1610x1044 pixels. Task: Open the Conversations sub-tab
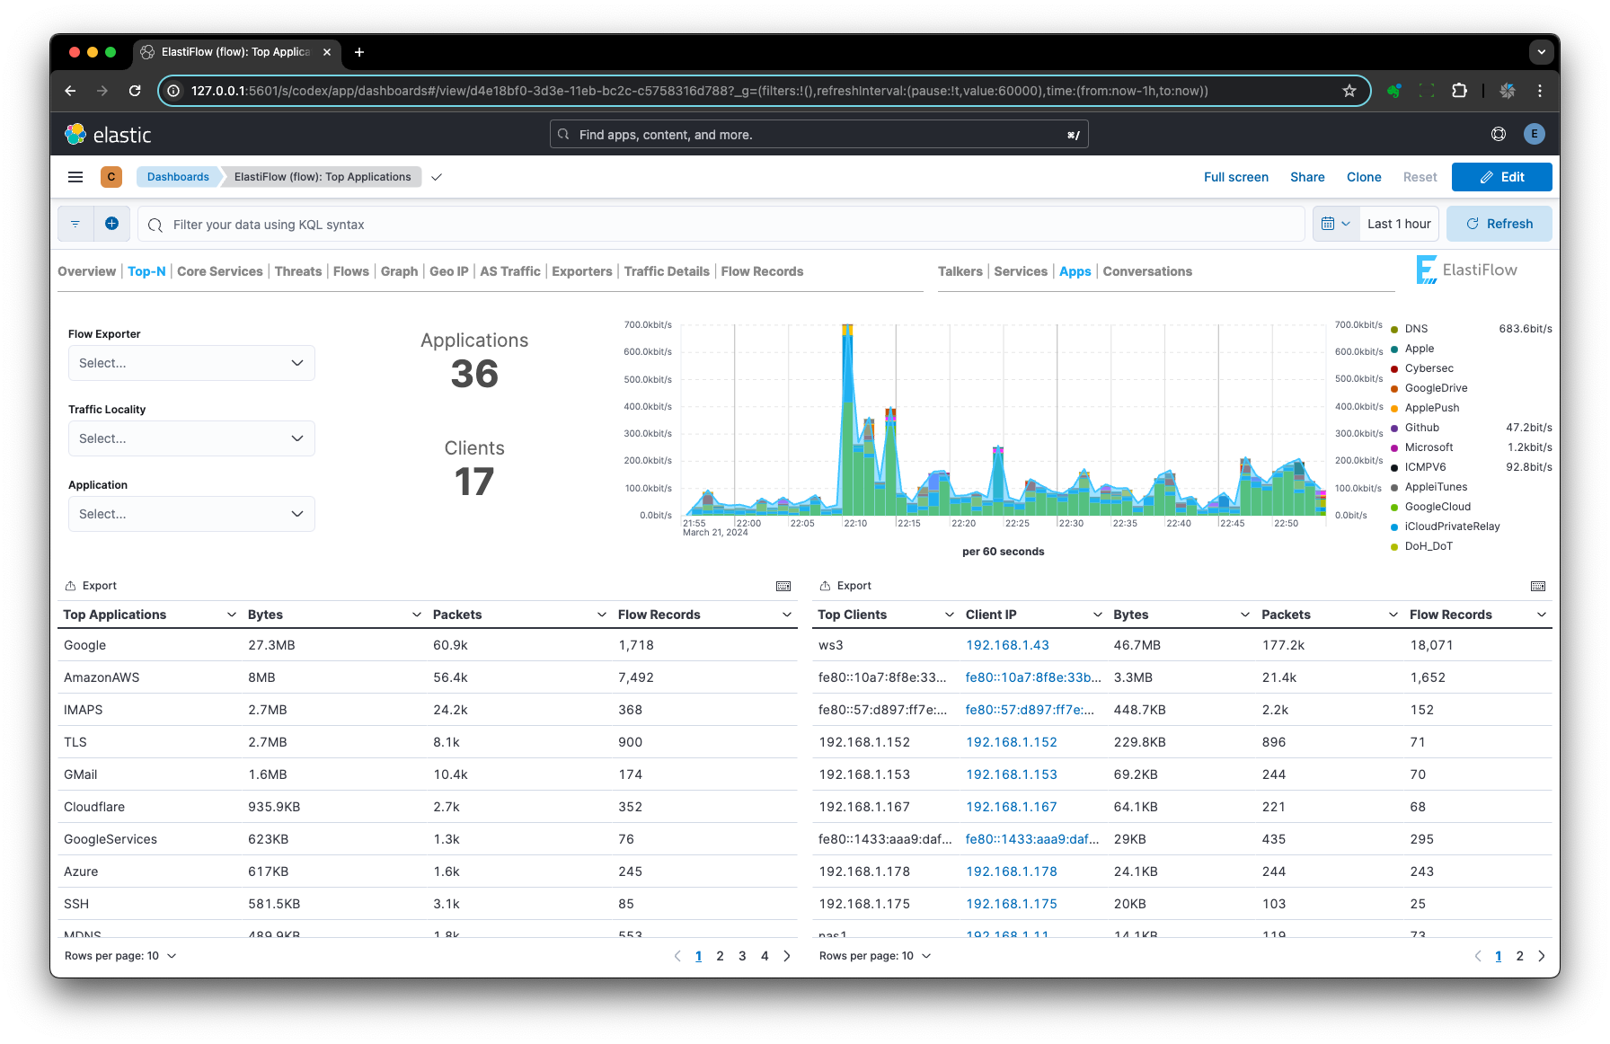click(x=1147, y=271)
